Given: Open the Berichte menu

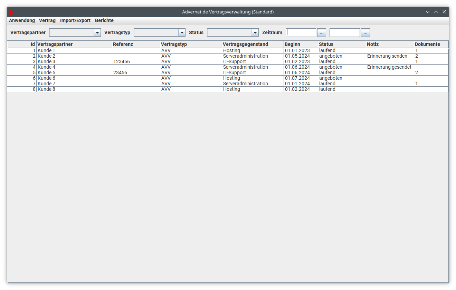Looking at the screenshot, I should click(x=104, y=20).
